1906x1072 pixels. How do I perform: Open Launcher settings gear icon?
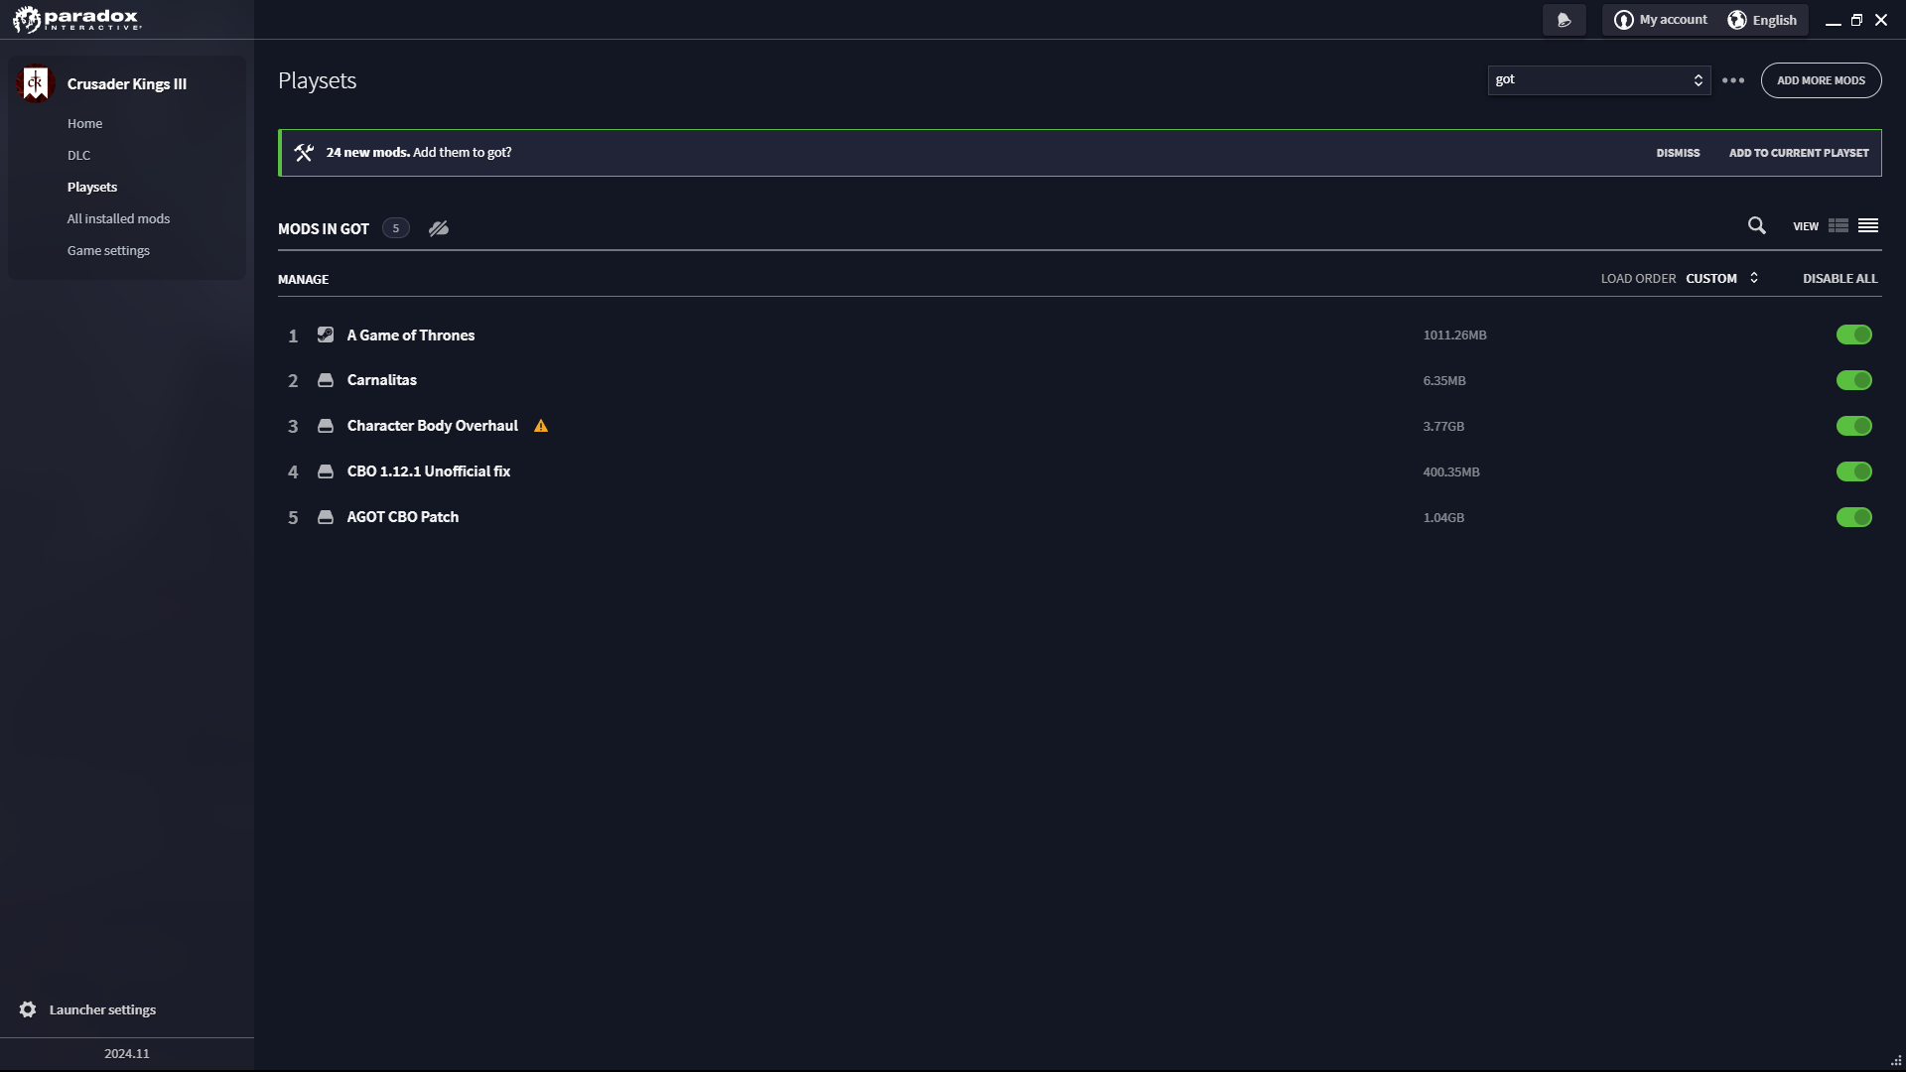(28, 1009)
